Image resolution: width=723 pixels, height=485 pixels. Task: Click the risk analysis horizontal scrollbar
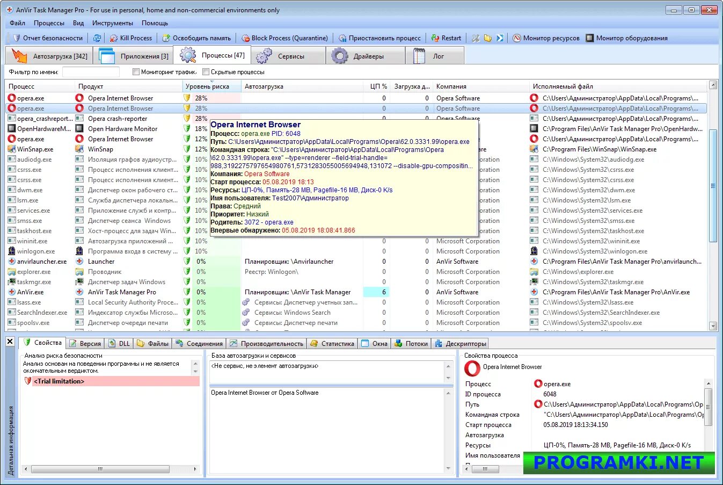click(100, 469)
